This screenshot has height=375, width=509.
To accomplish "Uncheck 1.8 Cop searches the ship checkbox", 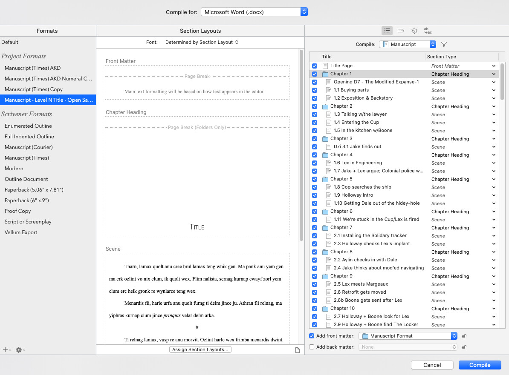I will click(315, 187).
